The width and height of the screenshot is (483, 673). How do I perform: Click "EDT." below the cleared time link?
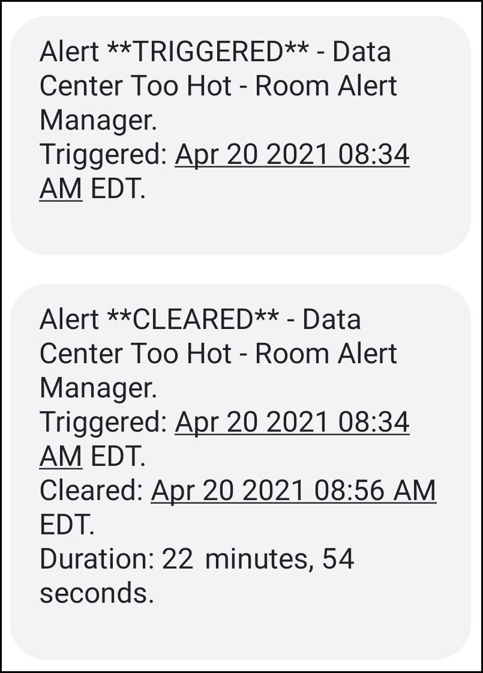[67, 525]
